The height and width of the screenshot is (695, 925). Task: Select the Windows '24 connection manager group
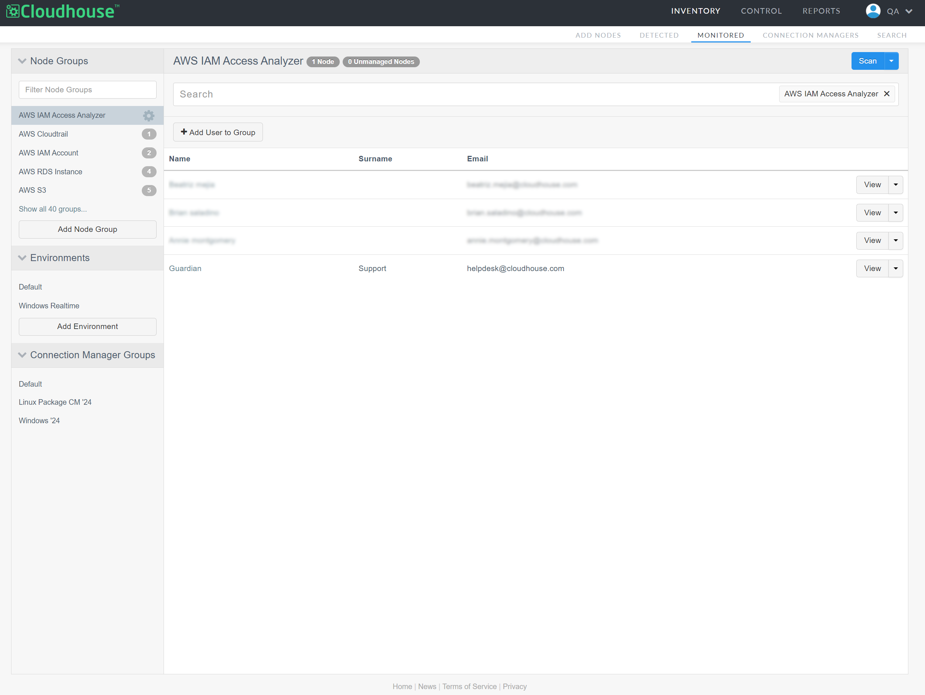click(39, 421)
